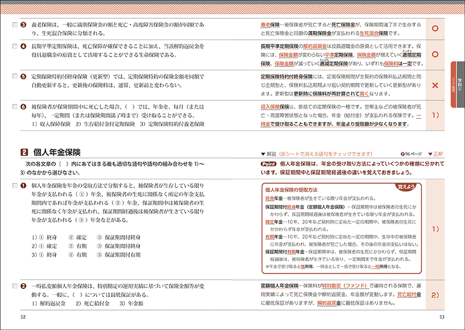Click page number 52
465x330 pixels.
(23, 317)
